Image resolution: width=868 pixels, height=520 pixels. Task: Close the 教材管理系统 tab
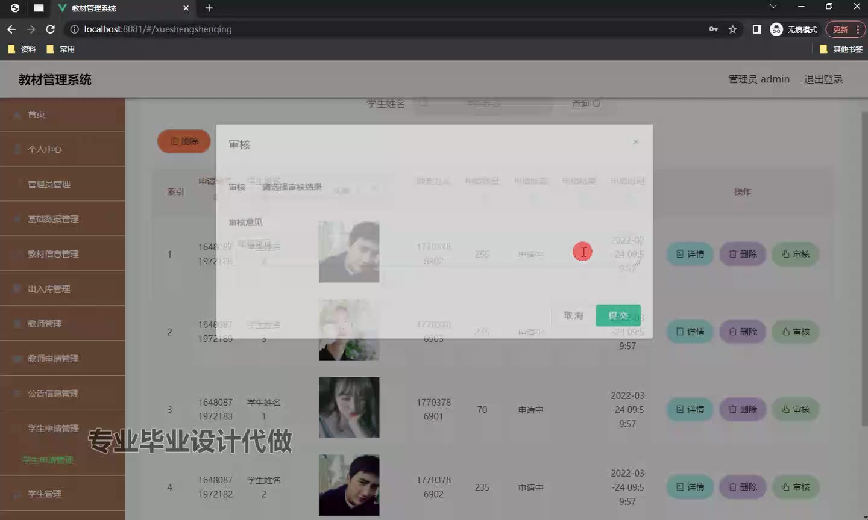pyautogui.click(x=186, y=8)
